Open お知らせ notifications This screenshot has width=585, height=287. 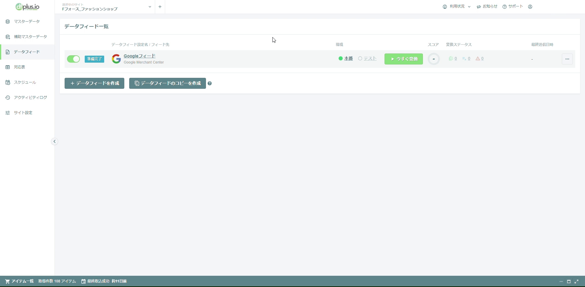point(487,6)
